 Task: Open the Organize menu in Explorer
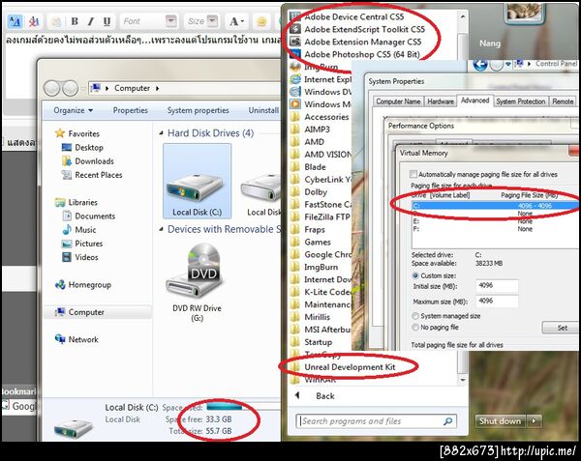click(x=73, y=110)
